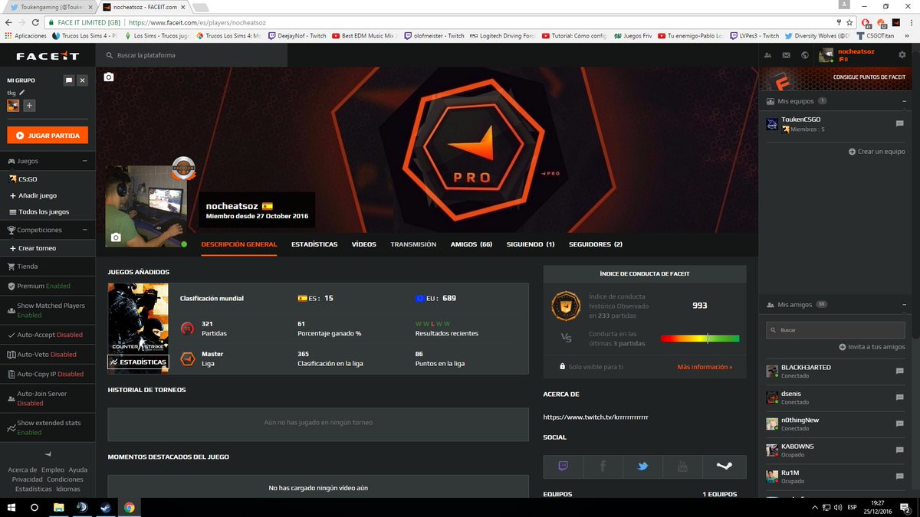Click the ESTADÍSTICAS button on the CS:GO card
The height and width of the screenshot is (517, 920).
point(138,362)
